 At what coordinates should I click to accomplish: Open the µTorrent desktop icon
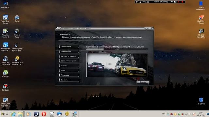click(x=6, y=73)
